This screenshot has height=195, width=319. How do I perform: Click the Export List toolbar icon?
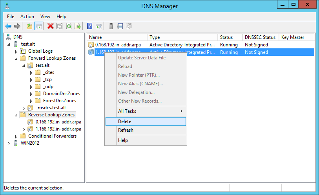78,26
